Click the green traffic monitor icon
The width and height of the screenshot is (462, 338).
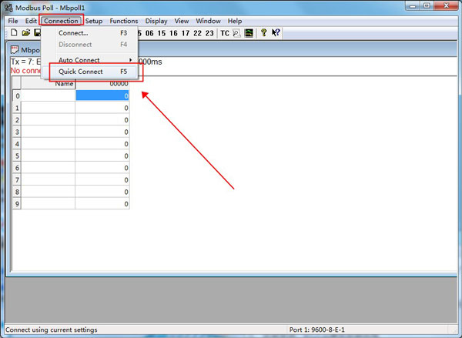(249, 33)
